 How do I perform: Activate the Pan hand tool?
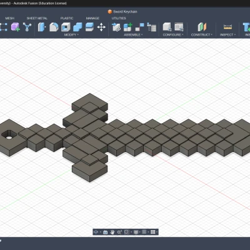112,232
